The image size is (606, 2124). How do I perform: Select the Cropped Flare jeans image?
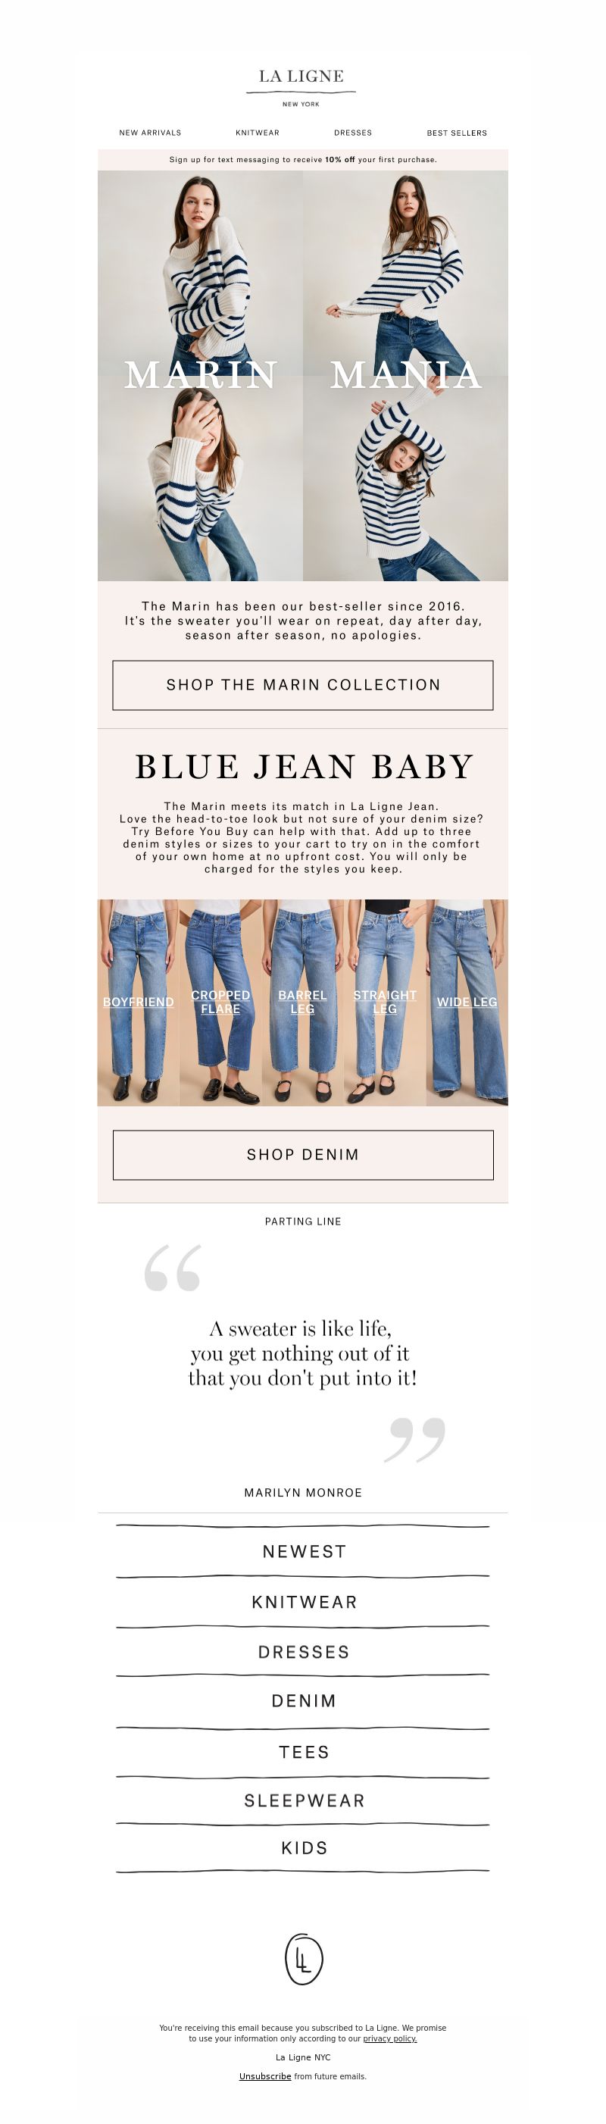[x=220, y=1003]
